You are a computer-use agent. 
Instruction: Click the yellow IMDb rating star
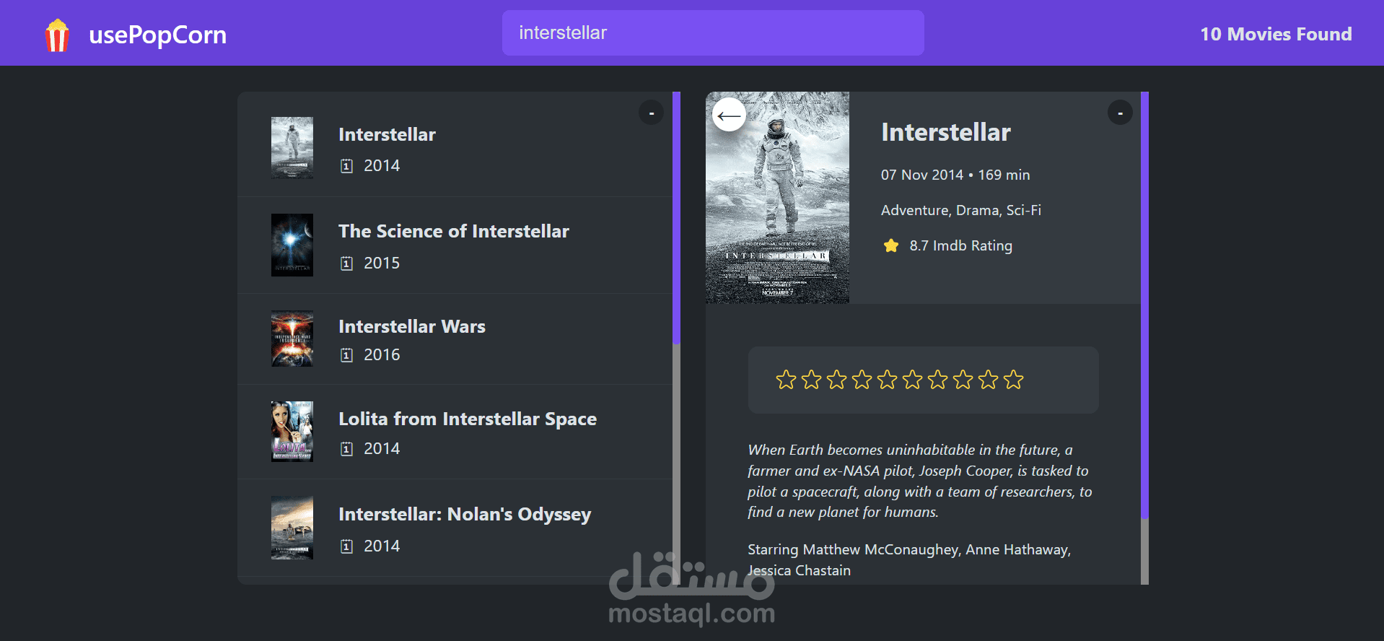click(891, 245)
